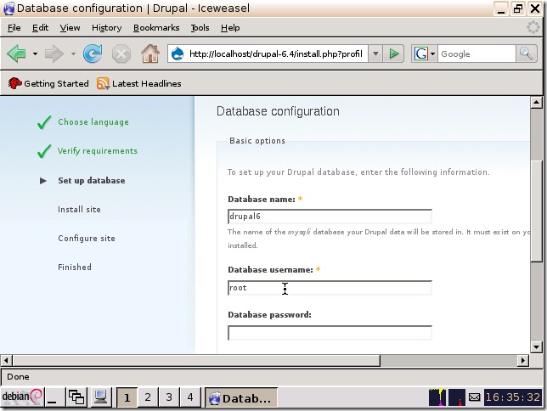This screenshot has height=411, width=547.
Task: Open Forward history dropdown arrow
Action: [73, 53]
